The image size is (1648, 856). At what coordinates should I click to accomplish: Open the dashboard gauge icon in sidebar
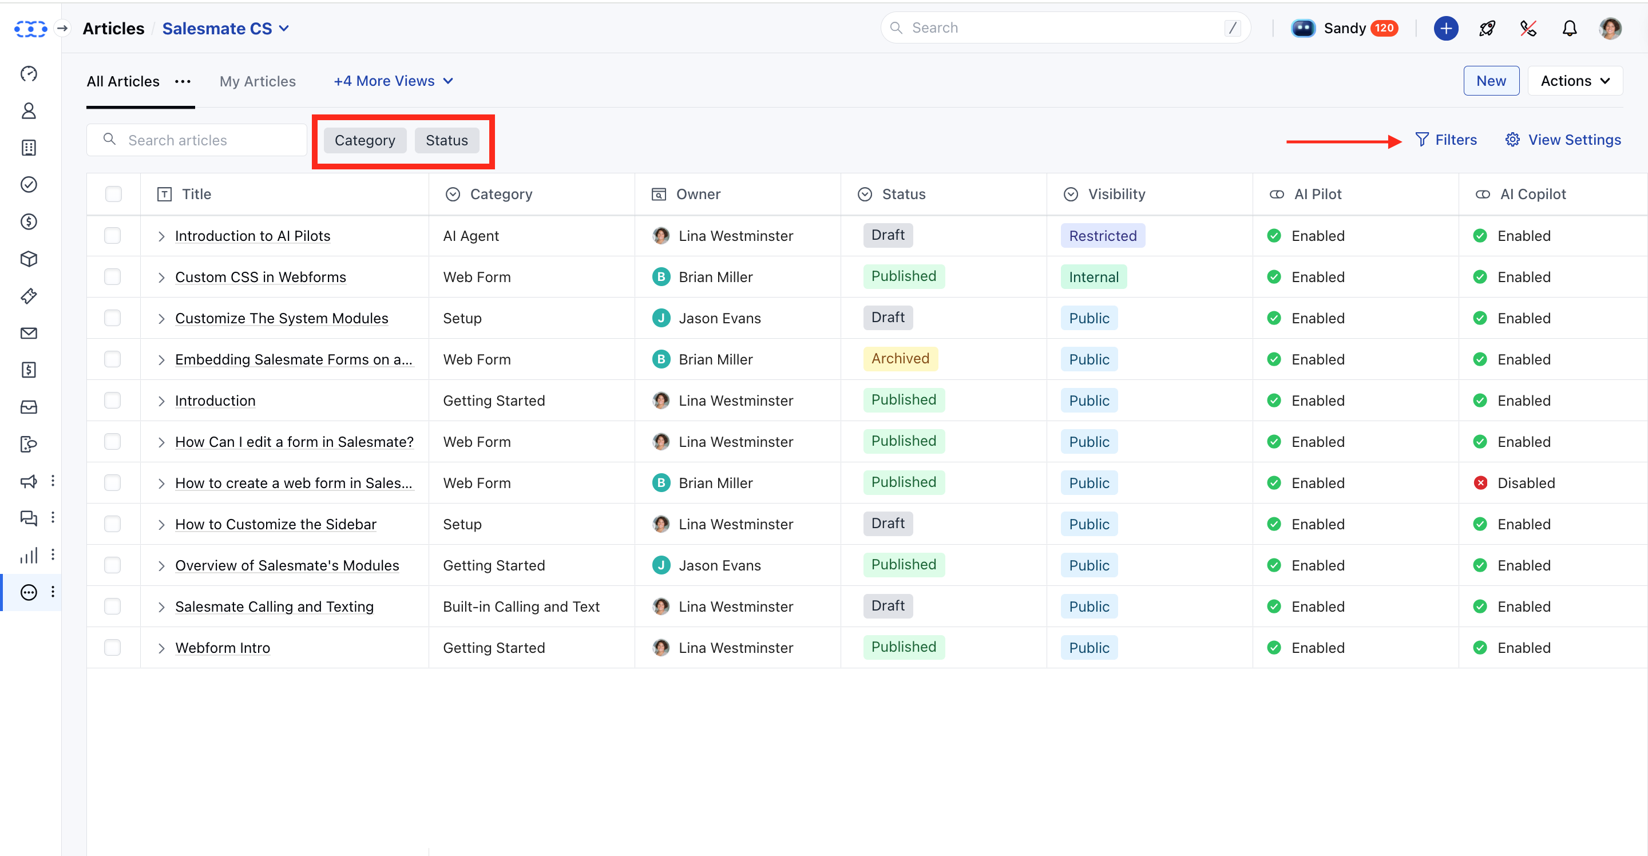click(29, 74)
